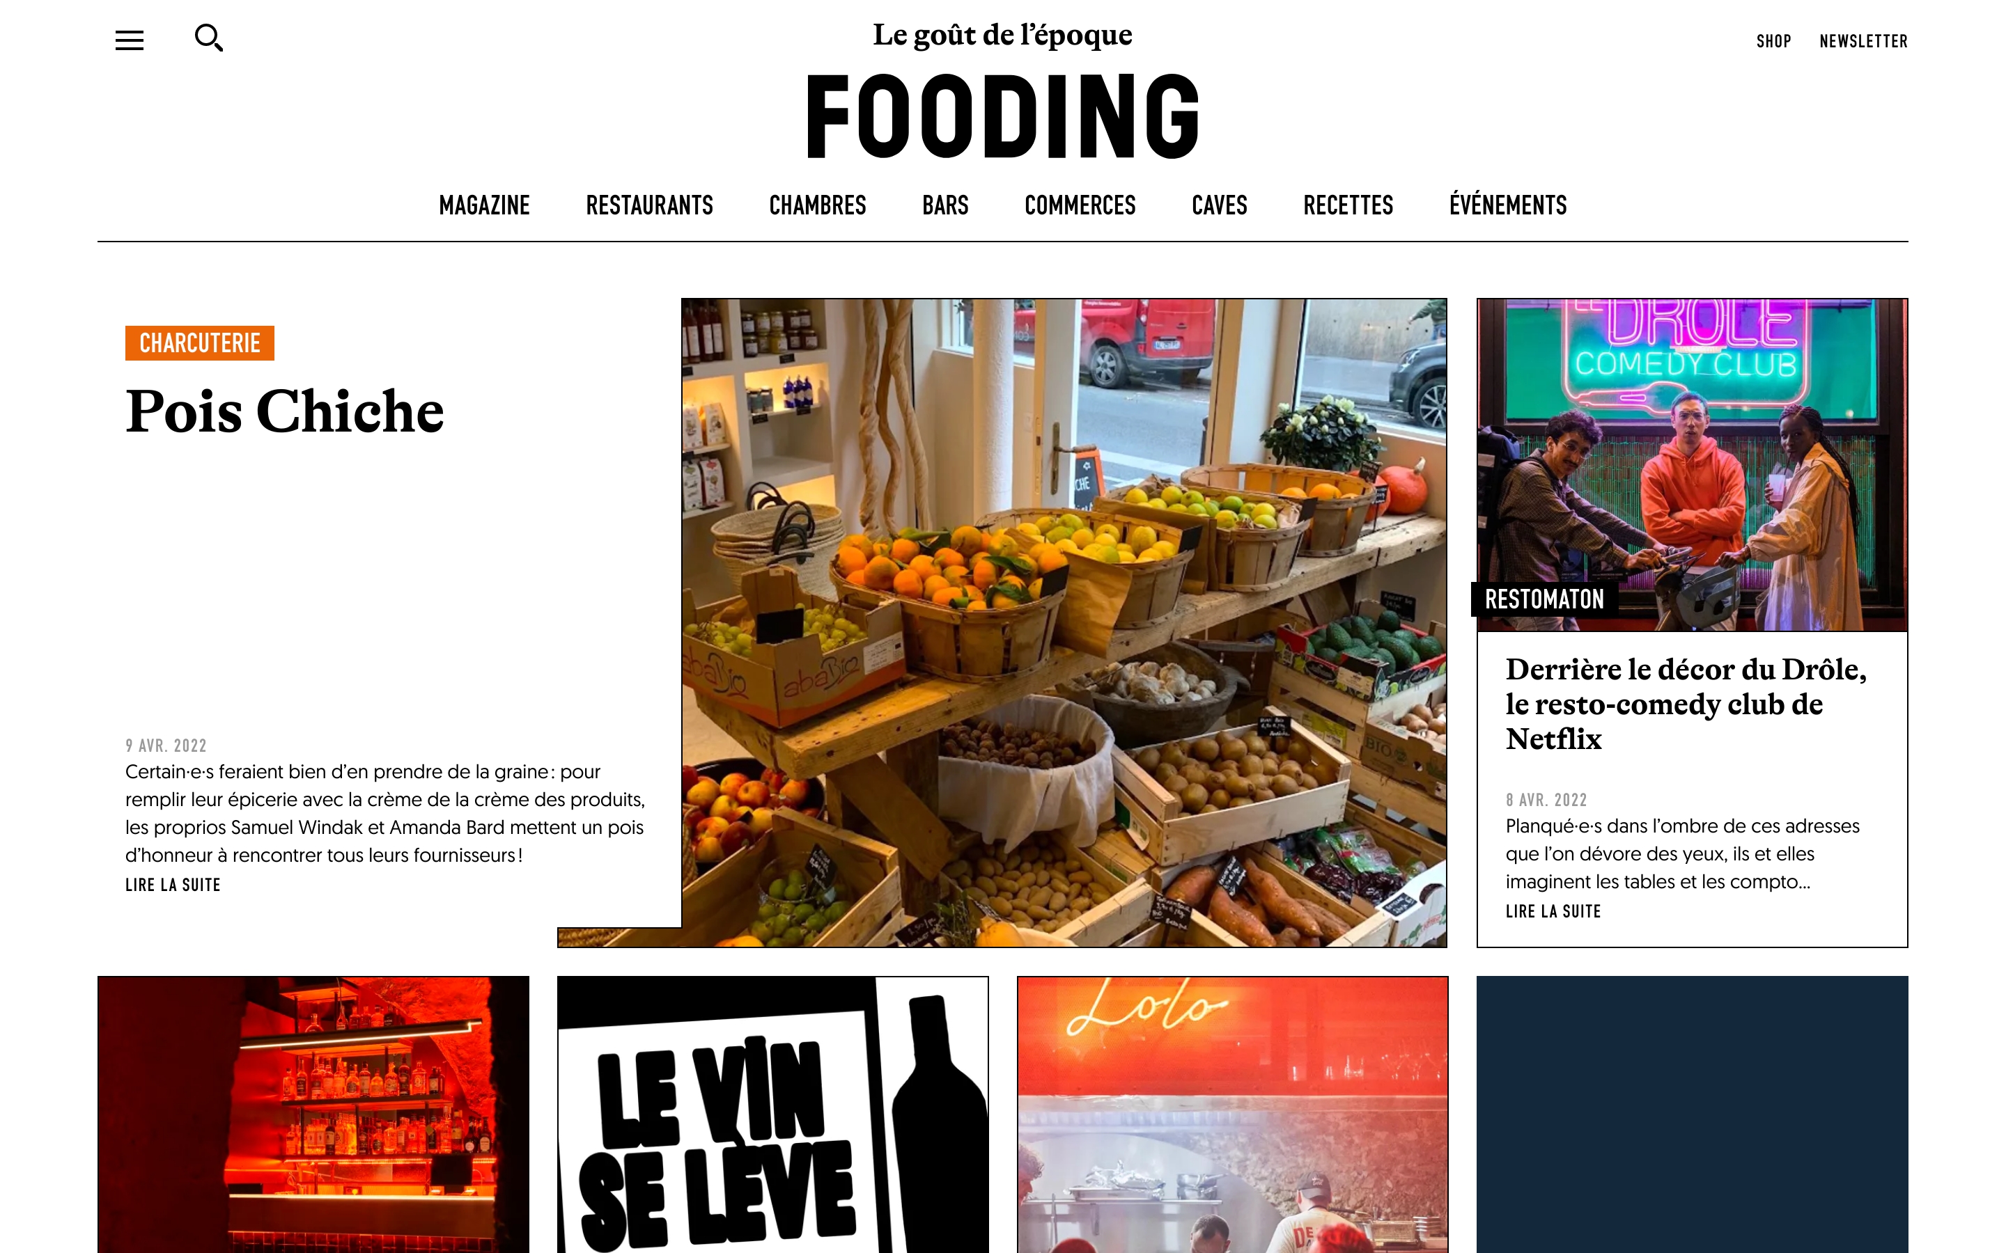Open the NEWSLETTER link
This screenshot has width=2006, height=1253.
1863,42
